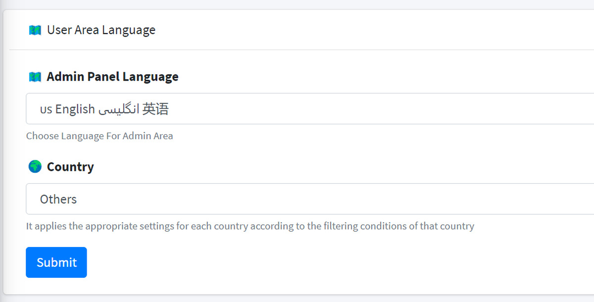Expand the Country dropdown showing Others
Image resolution: width=594 pixels, height=302 pixels.
310,199
